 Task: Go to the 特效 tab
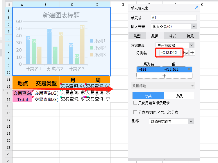pos(190,36)
